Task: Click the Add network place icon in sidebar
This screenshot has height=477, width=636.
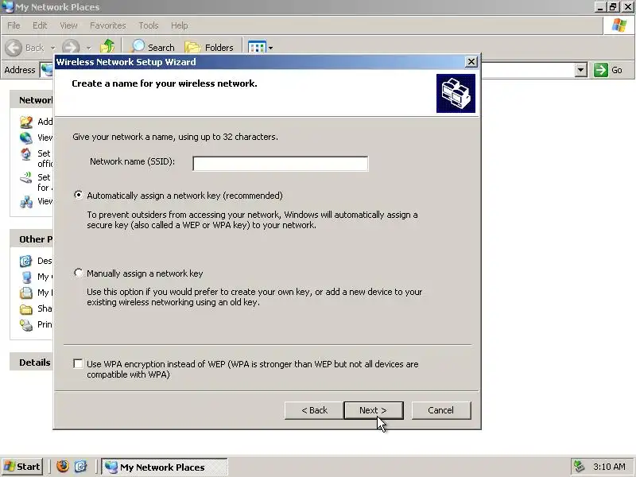Action: coord(26,122)
